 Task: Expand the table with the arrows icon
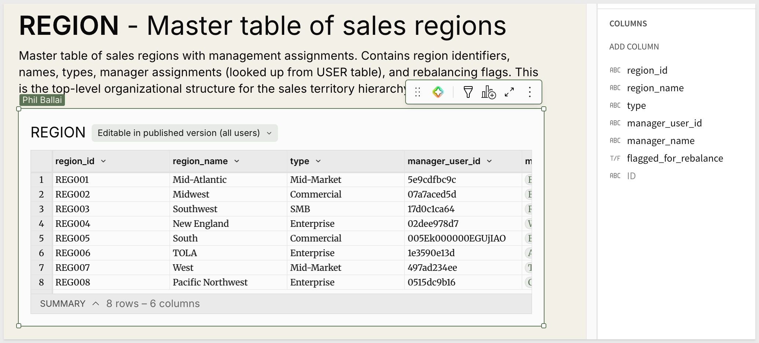pyautogui.click(x=509, y=92)
